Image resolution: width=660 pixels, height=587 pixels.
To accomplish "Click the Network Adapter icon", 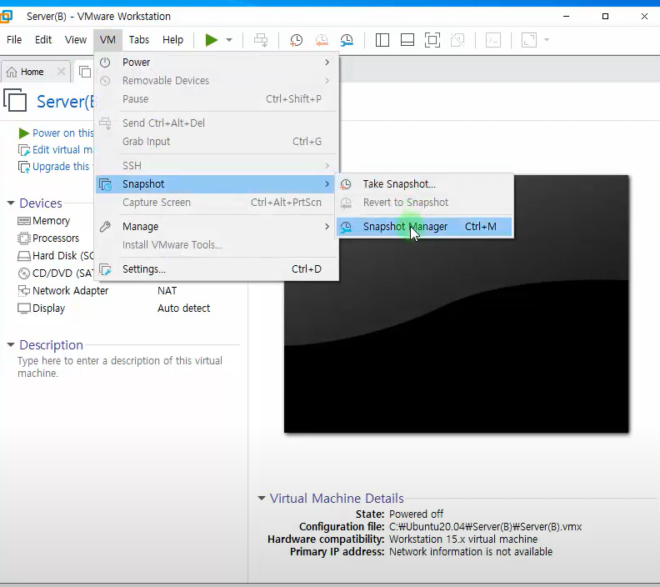I will pos(24,291).
